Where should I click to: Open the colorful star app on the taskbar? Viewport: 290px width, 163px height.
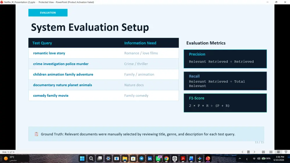click(200, 159)
